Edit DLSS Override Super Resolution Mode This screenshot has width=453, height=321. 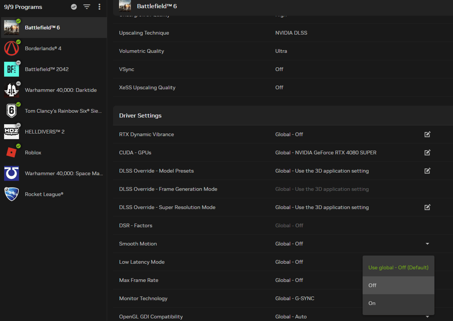click(427, 207)
